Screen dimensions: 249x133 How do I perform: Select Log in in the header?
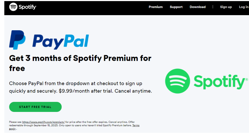tap(244, 7)
